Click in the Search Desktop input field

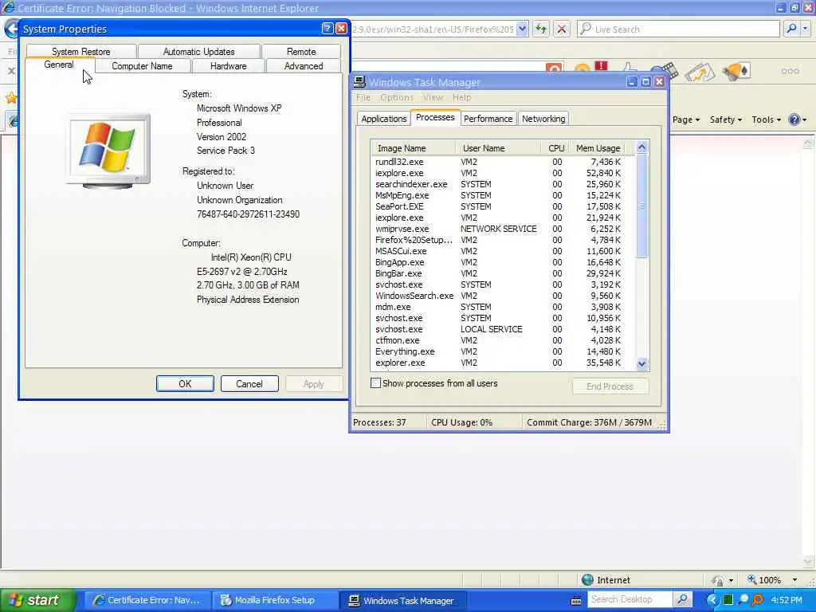(x=630, y=599)
